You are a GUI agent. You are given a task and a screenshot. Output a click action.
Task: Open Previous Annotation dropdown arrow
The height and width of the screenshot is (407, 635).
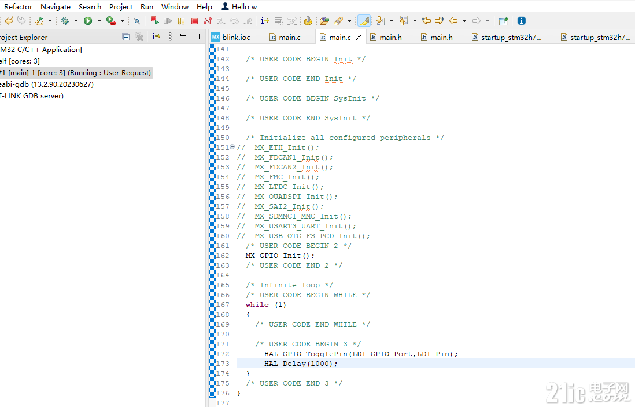point(415,21)
